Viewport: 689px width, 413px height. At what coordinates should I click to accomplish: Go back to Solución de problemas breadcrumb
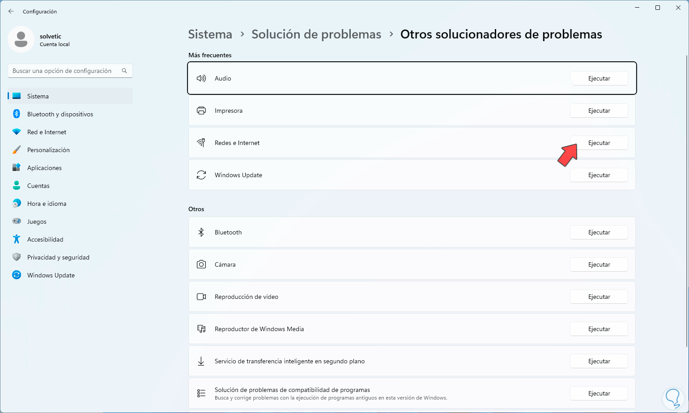pos(316,34)
